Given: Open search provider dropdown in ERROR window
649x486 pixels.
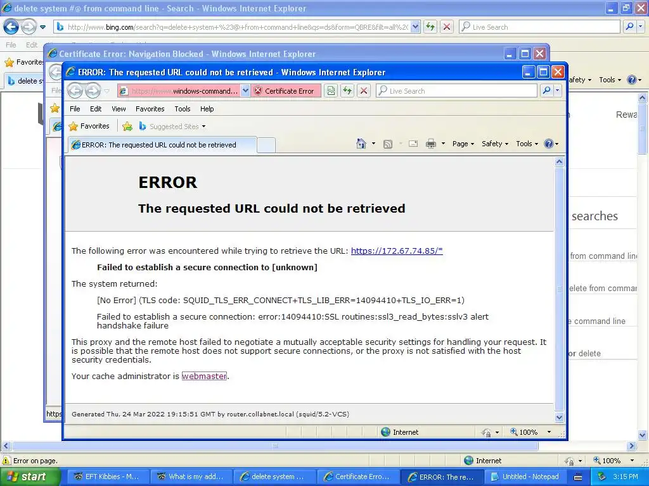Looking at the screenshot, I should [558, 90].
